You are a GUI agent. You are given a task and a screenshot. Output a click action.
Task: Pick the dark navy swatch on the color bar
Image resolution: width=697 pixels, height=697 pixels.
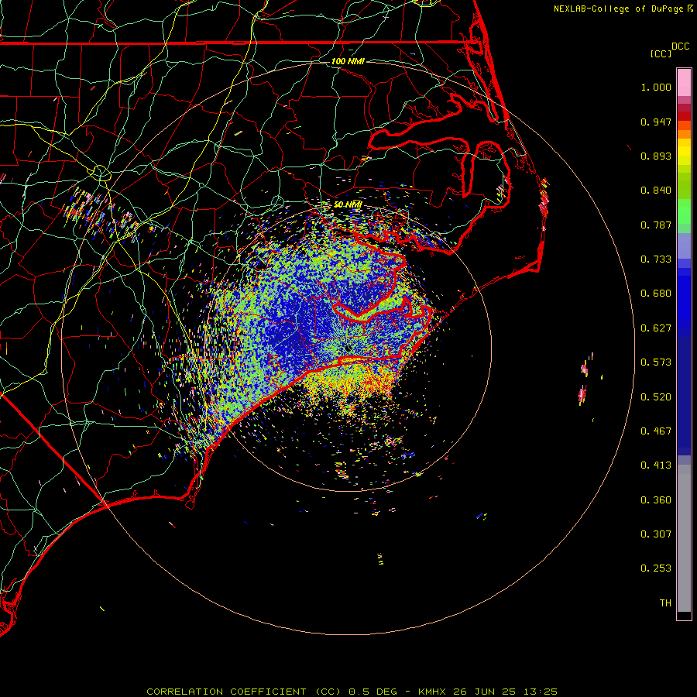[684, 393]
